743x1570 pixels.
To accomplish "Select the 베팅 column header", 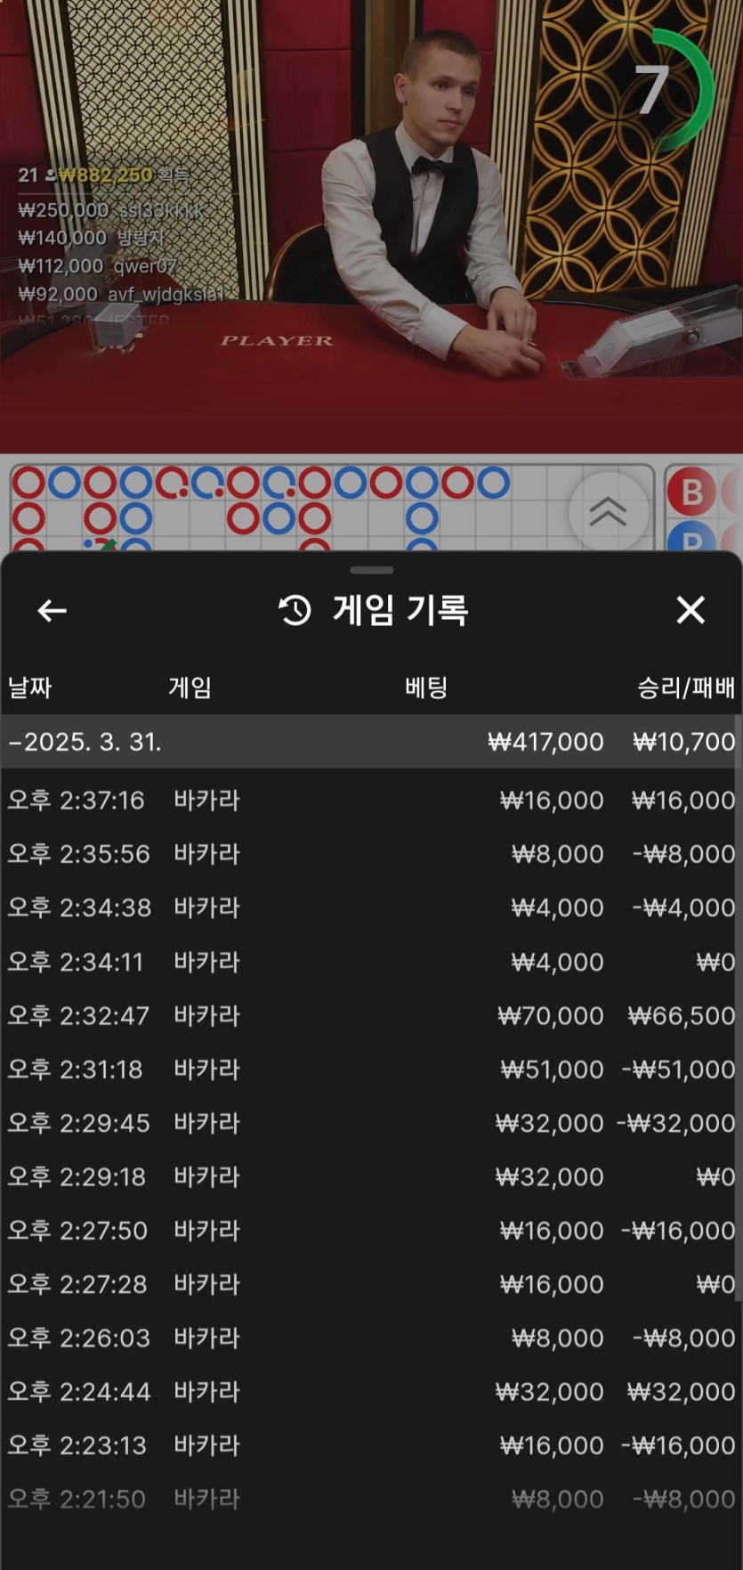I will [x=425, y=687].
